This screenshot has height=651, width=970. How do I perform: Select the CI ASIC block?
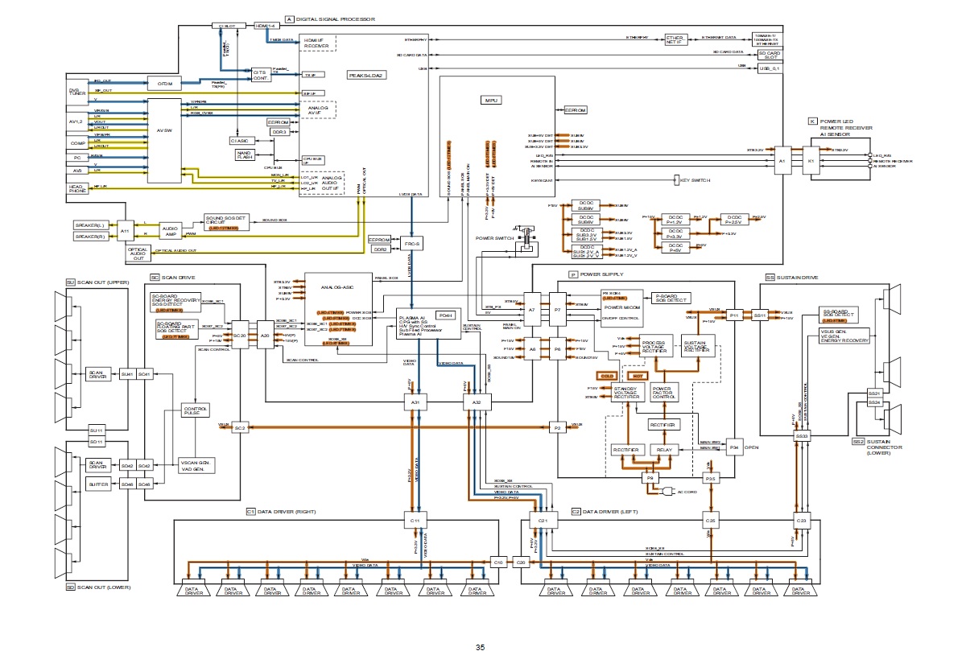click(241, 141)
